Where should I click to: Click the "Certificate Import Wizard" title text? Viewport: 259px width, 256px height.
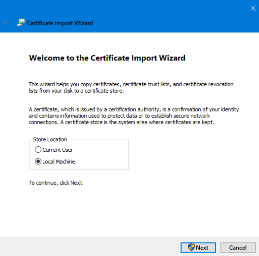point(60,23)
